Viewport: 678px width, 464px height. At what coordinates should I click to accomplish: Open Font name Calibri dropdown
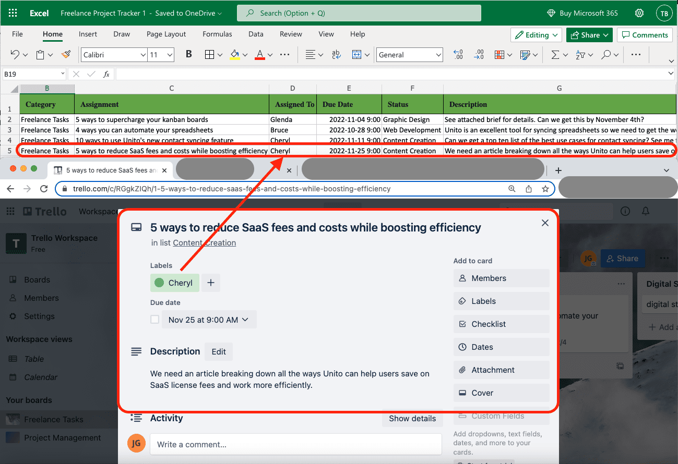pos(143,55)
